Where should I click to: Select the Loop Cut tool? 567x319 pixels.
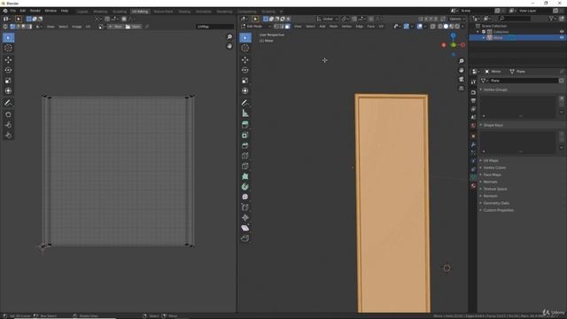pos(245,156)
